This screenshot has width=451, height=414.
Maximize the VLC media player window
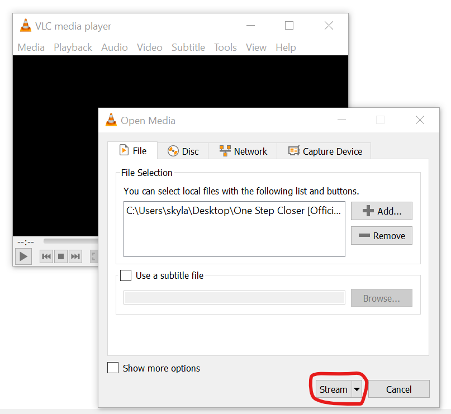tap(289, 26)
